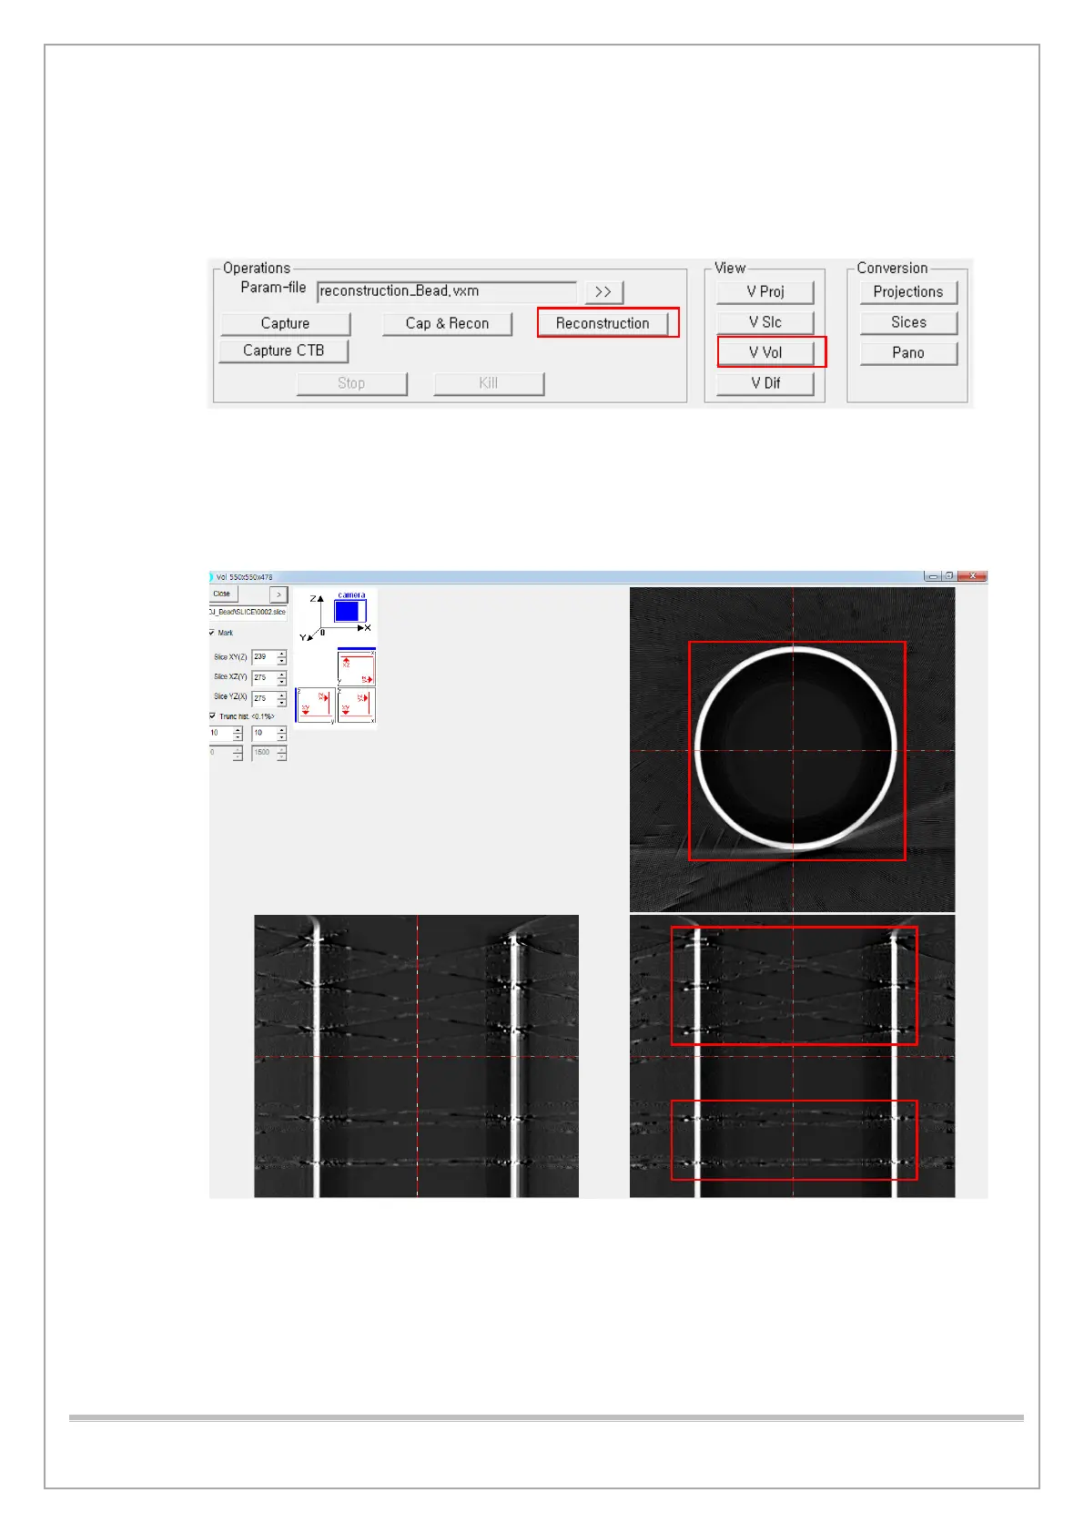Start Cap & Recon operation
Viewport: 1084px width, 1533px height.
pyautogui.click(x=447, y=323)
